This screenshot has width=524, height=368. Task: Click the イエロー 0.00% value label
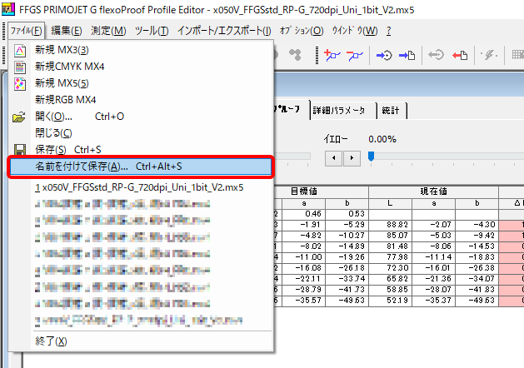[x=382, y=139]
